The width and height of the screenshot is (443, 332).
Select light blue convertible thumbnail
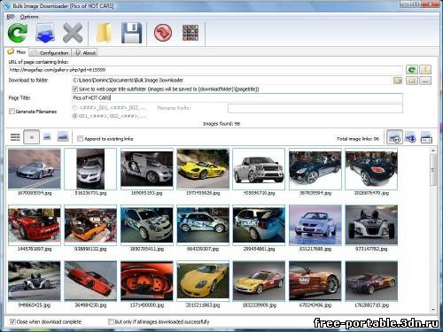click(315, 225)
